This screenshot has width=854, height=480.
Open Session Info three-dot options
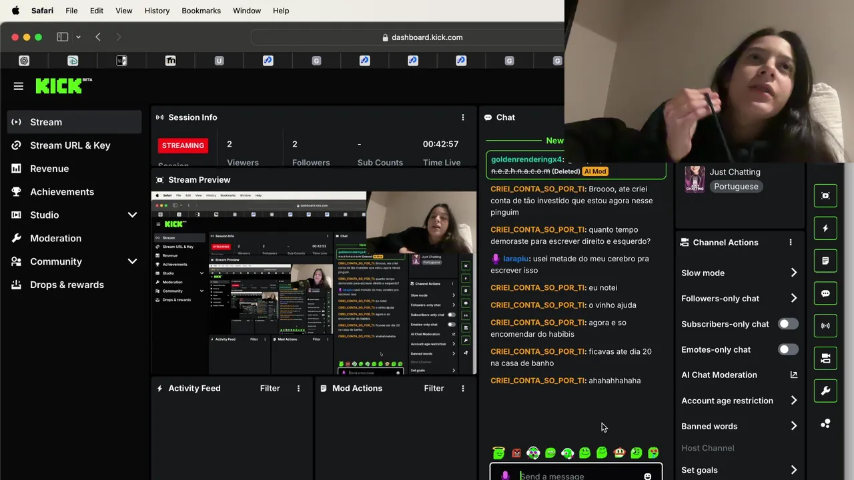463,117
